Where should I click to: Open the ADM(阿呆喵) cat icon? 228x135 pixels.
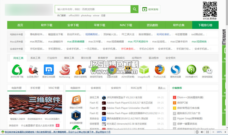[128, 70]
